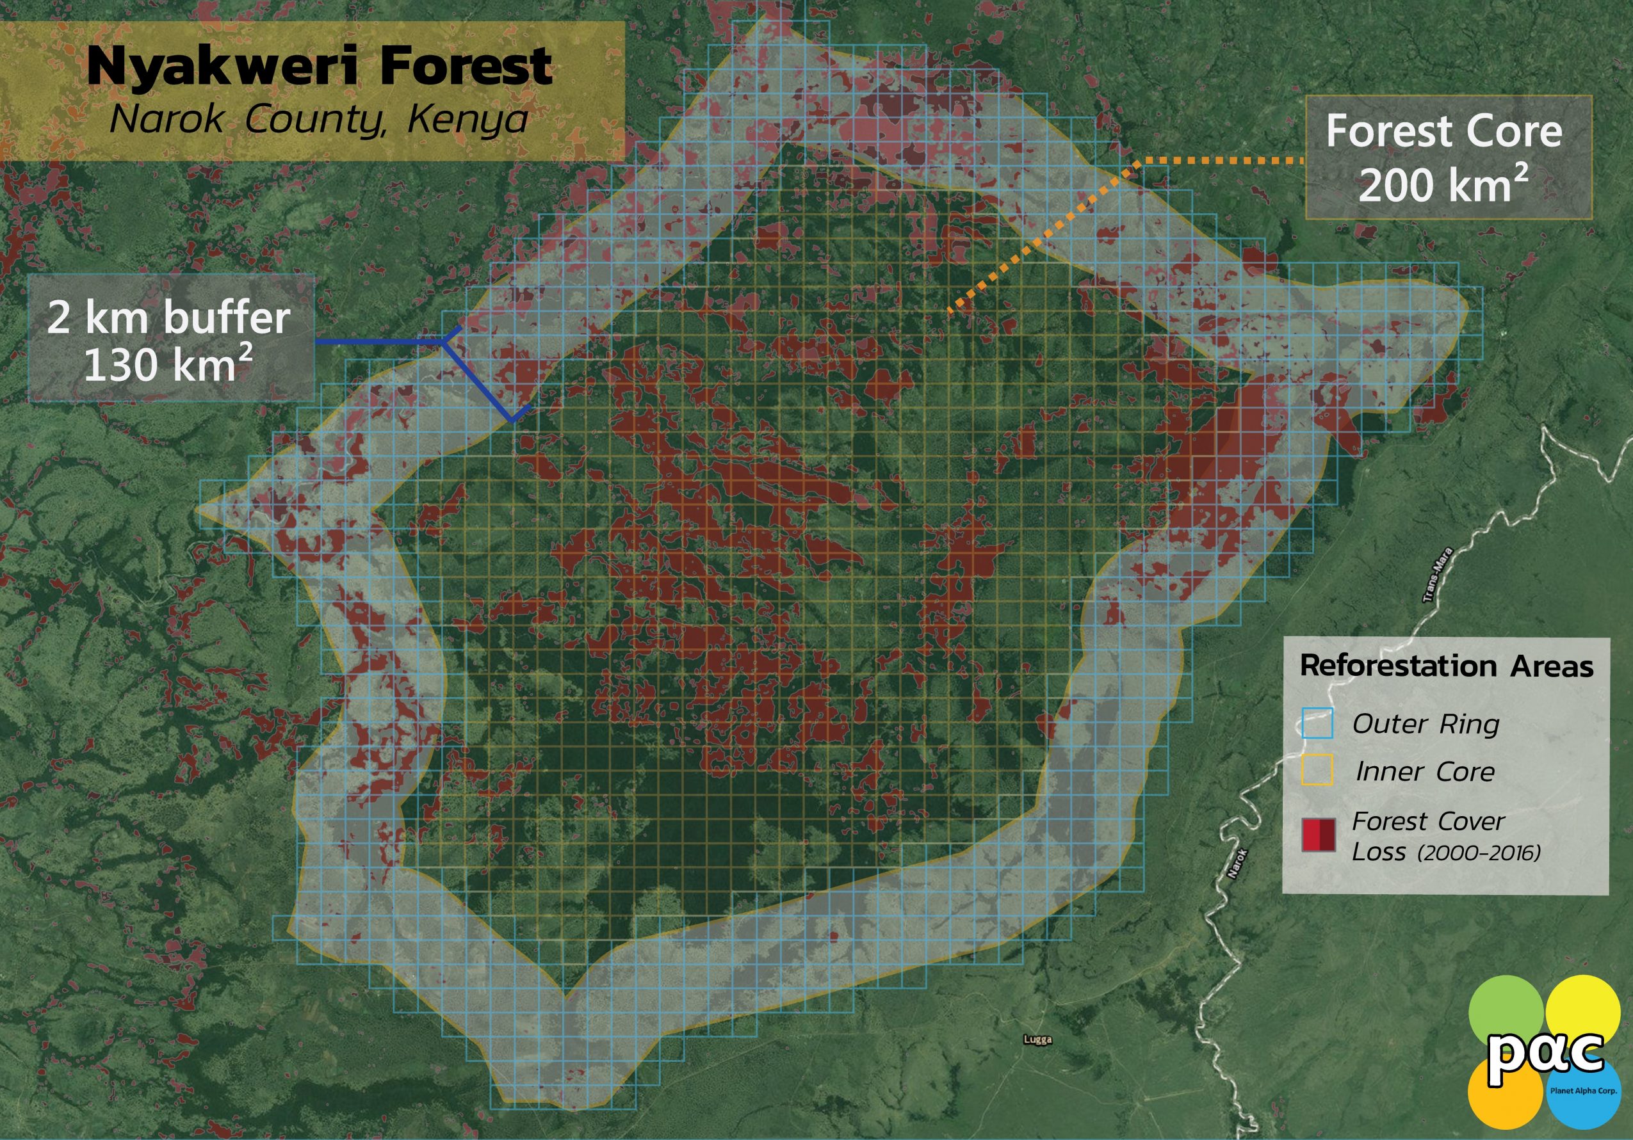
Task: Click the 2 km buffer 130 km² label
Action: pos(169,341)
